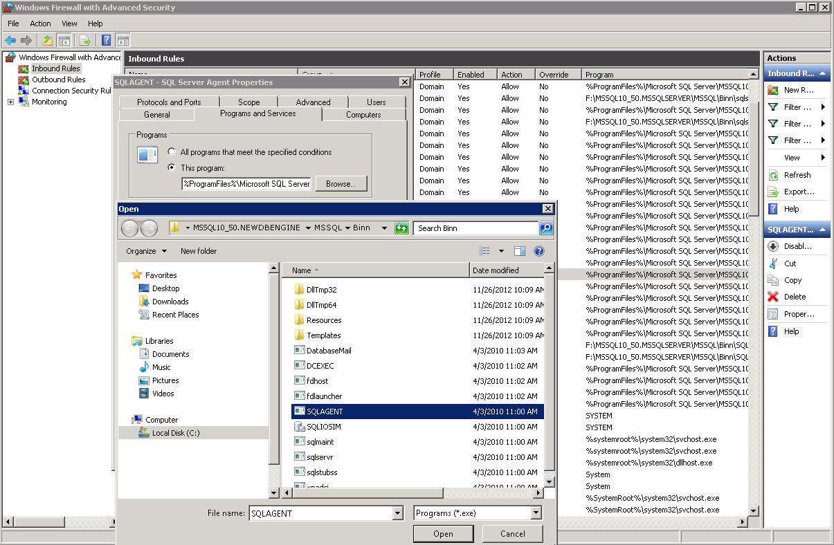Click the green refresh button beside the address bar

click(401, 228)
